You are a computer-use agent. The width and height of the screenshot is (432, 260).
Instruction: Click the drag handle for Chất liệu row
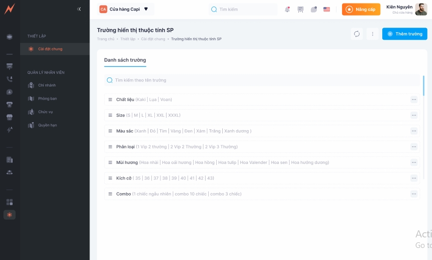(110, 100)
